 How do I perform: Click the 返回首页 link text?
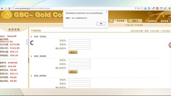click(x=152, y=21)
